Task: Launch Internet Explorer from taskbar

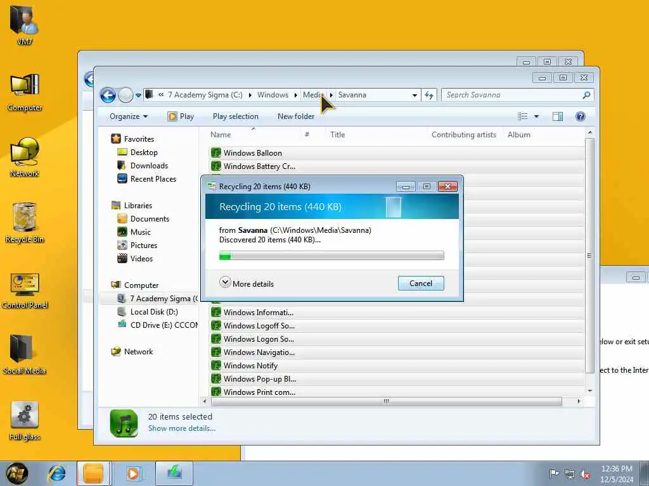Action: click(x=56, y=473)
